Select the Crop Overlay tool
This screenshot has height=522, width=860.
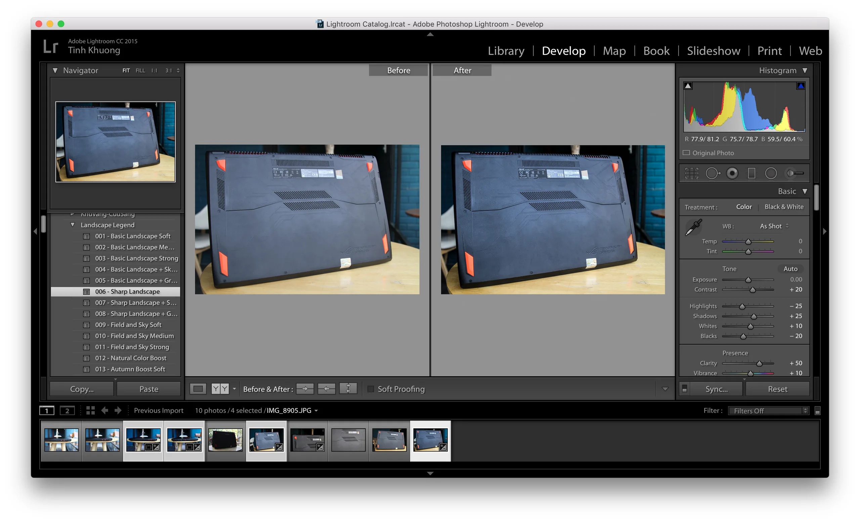coord(691,173)
